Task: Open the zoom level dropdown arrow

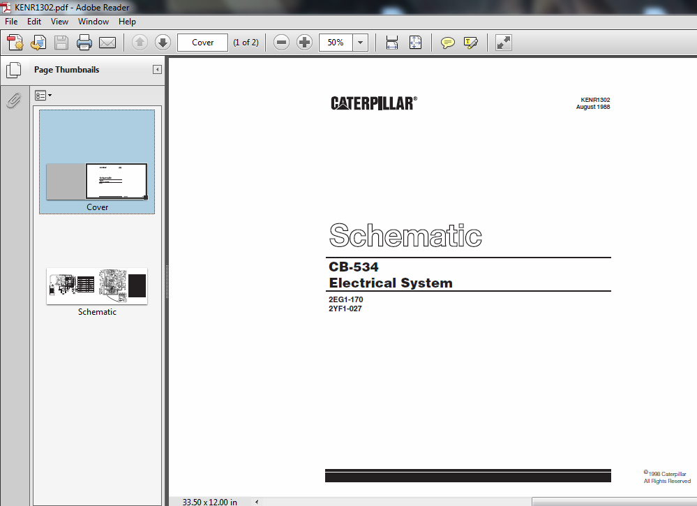Action: pos(361,43)
